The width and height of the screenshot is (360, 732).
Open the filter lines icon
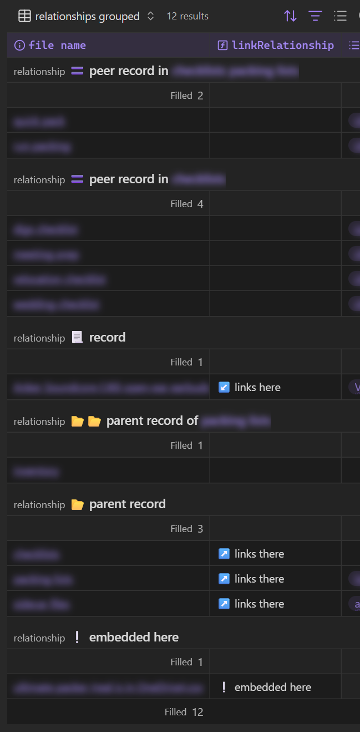[x=315, y=16]
